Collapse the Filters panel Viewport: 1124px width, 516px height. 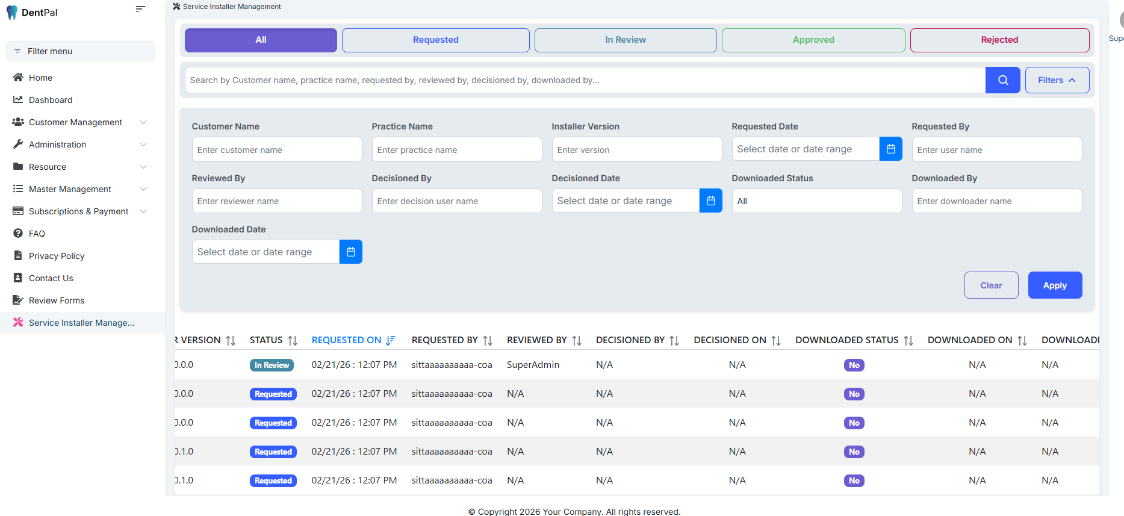click(x=1057, y=80)
